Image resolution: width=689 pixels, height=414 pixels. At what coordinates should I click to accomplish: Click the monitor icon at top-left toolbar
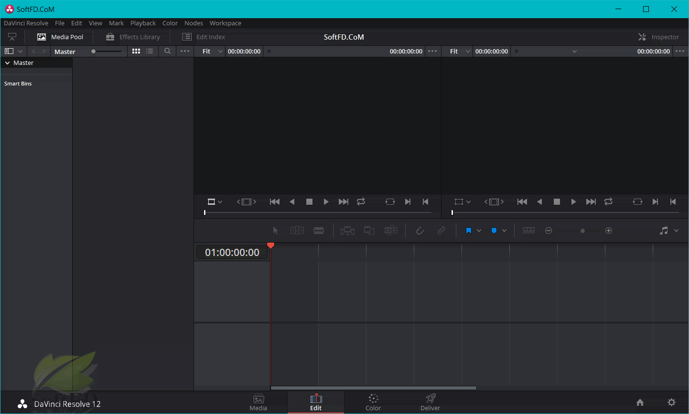coord(12,37)
